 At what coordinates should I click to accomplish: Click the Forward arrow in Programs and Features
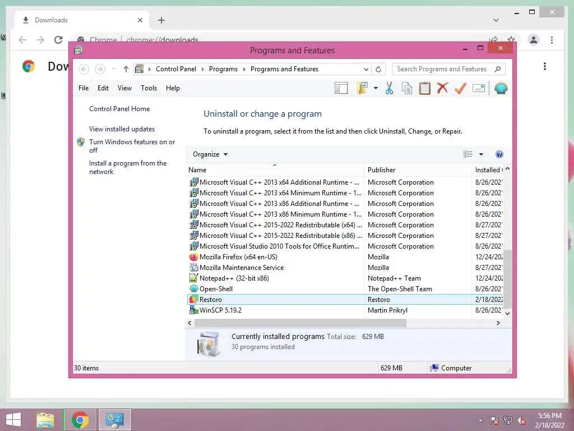pyautogui.click(x=100, y=69)
